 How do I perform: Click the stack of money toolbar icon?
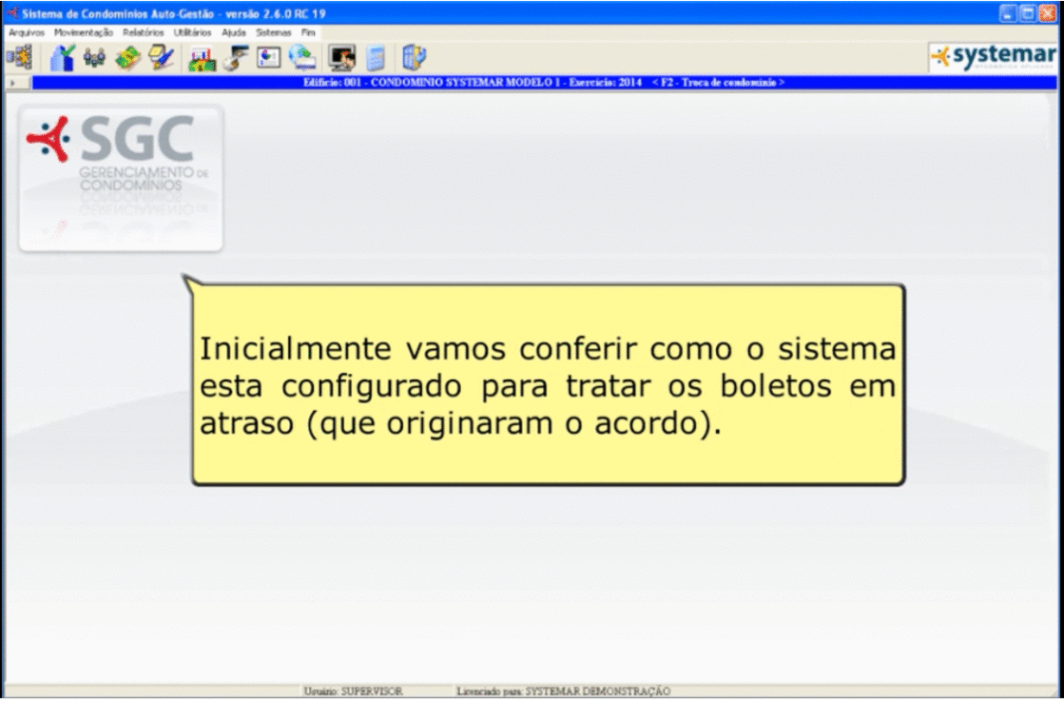click(127, 58)
